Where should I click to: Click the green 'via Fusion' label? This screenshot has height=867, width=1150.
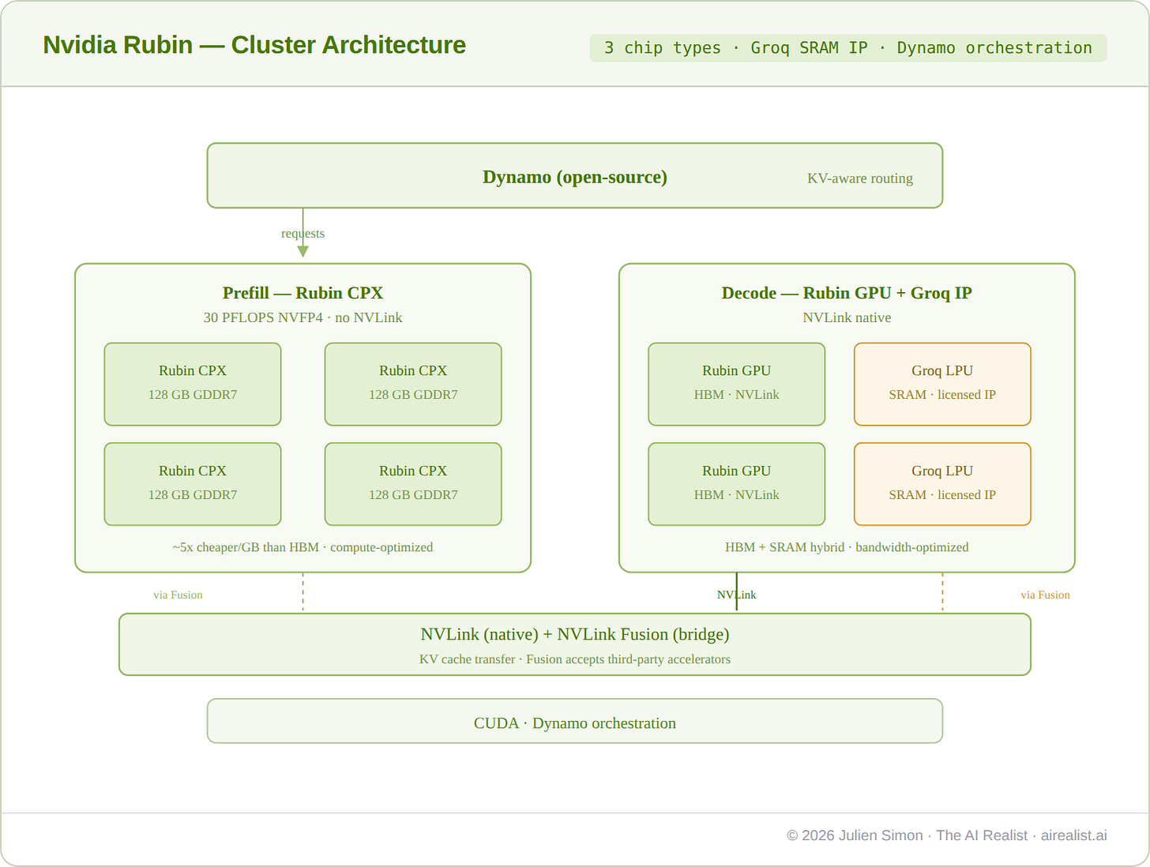178,595
